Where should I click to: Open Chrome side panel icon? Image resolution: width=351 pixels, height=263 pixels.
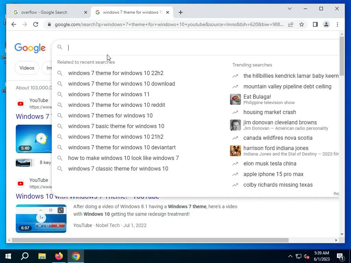[x=315, y=24]
